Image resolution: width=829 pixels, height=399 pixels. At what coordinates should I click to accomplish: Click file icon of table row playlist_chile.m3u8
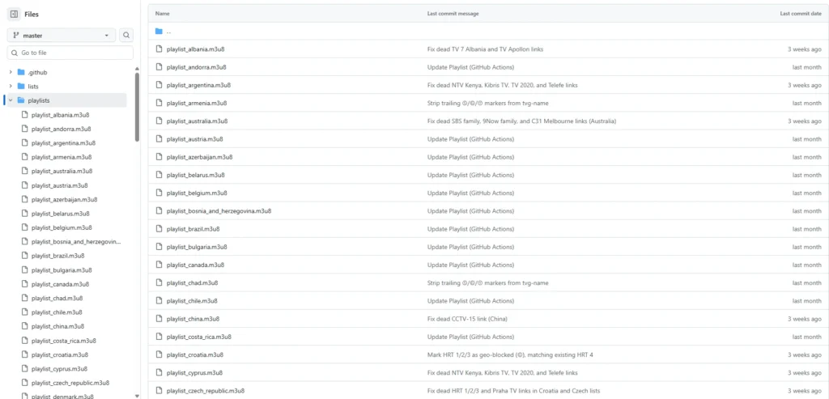coord(159,301)
